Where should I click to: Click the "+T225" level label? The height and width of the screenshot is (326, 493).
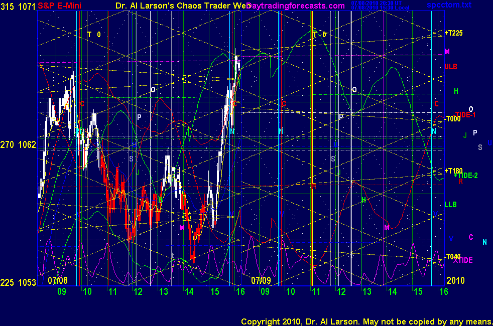click(x=453, y=33)
